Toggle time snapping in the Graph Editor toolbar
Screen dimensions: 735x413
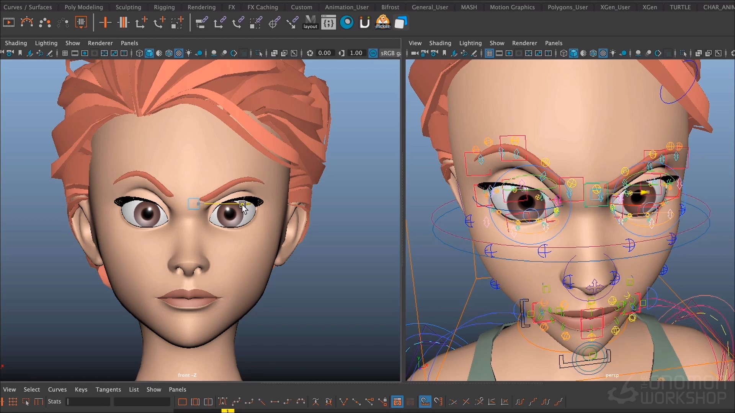425,402
